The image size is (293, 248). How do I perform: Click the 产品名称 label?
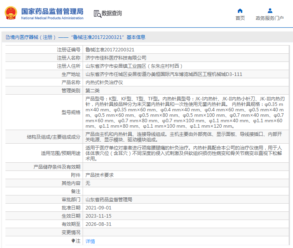pos(71,83)
